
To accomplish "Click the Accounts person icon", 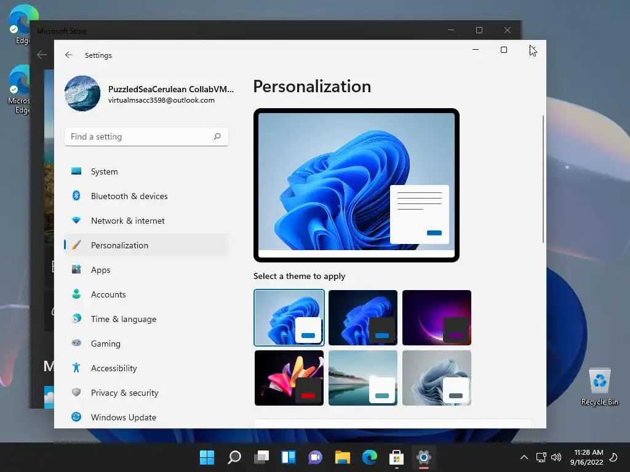I will click(x=76, y=294).
